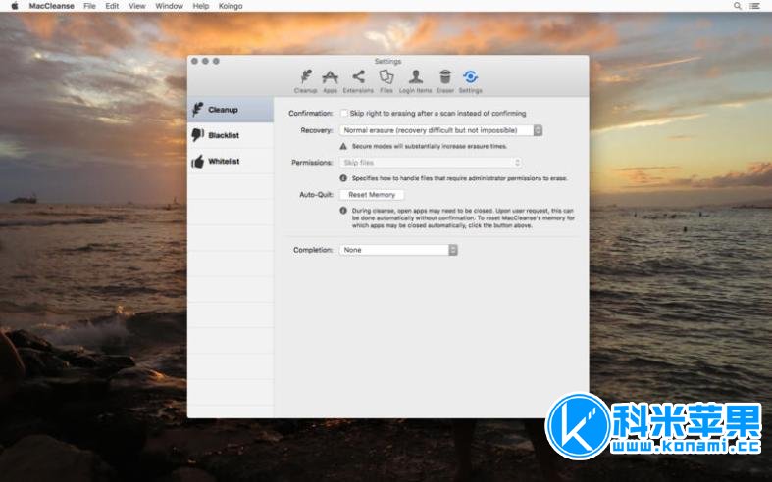The image size is (772, 482).
Task: Open the Login Items toolbar section
Action: [x=416, y=81]
